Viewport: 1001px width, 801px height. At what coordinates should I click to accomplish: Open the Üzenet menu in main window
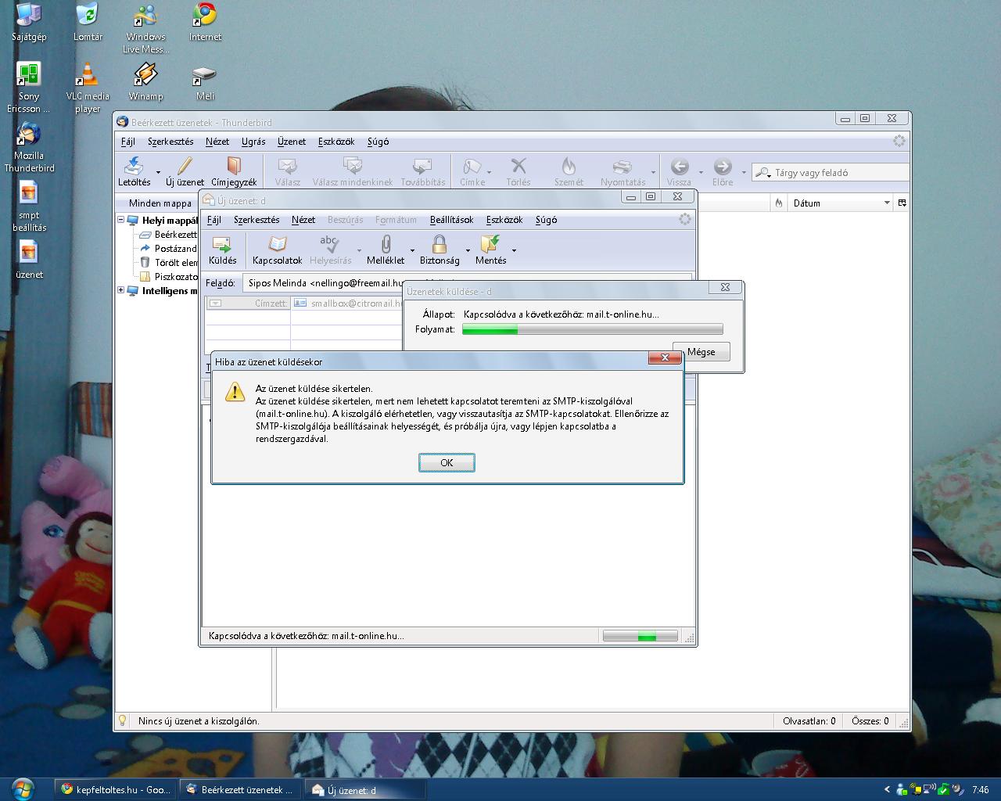(x=292, y=142)
